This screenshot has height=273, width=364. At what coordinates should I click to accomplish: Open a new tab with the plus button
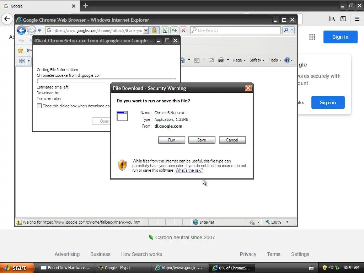[x=85, y=6]
